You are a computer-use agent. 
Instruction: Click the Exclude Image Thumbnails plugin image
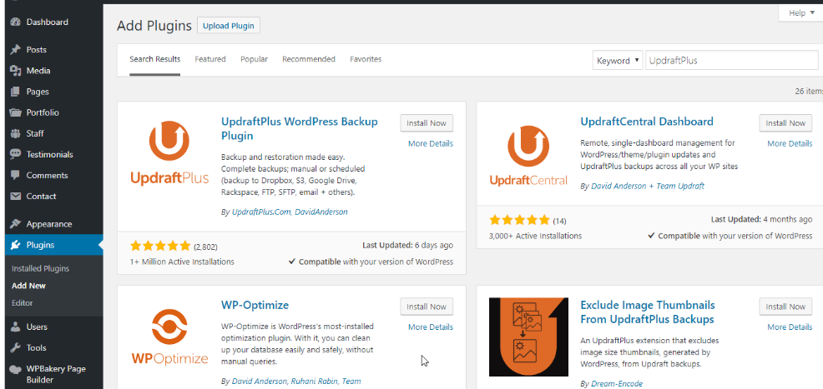pos(528,337)
